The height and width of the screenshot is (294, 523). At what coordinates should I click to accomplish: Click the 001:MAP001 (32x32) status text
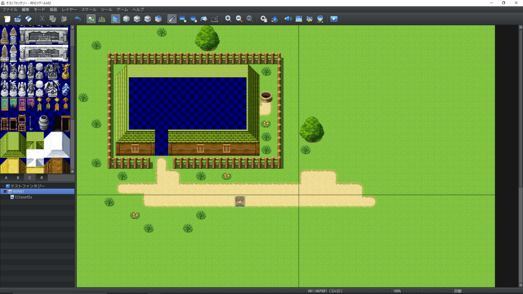click(325, 291)
